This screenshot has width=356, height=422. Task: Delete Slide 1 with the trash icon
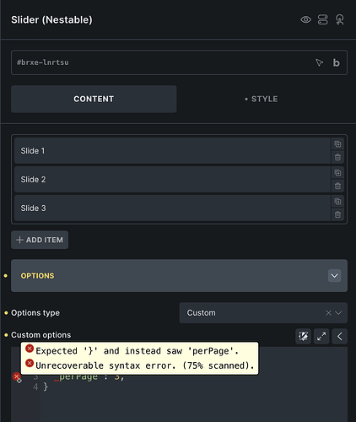pos(337,157)
